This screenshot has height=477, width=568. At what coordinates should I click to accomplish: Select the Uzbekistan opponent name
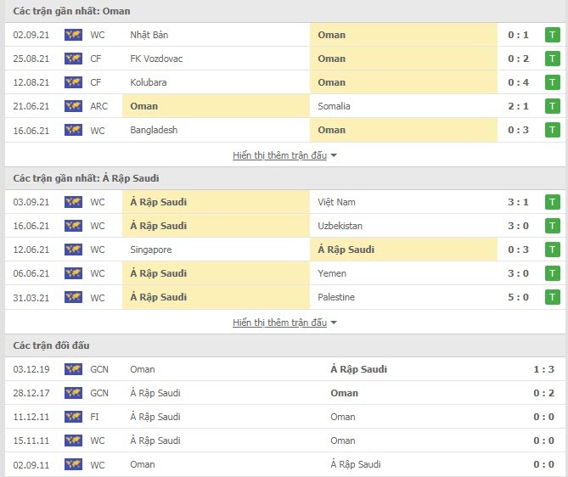[x=340, y=226]
